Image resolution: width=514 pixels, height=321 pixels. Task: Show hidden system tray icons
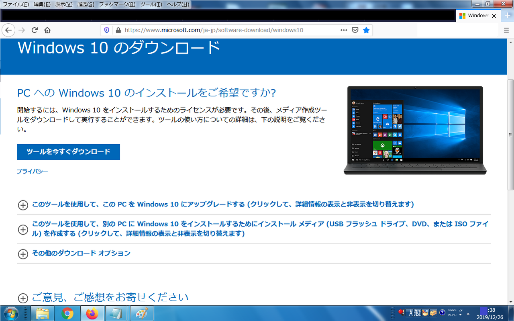pos(468,313)
